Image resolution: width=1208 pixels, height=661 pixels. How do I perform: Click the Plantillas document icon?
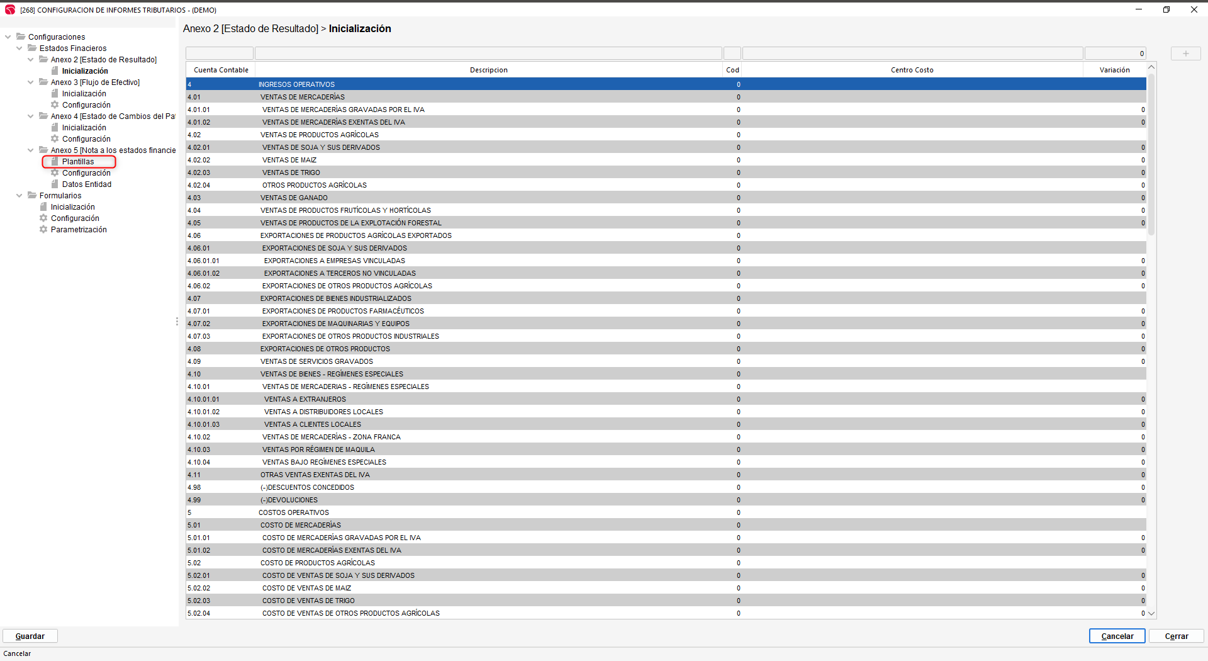click(x=55, y=162)
